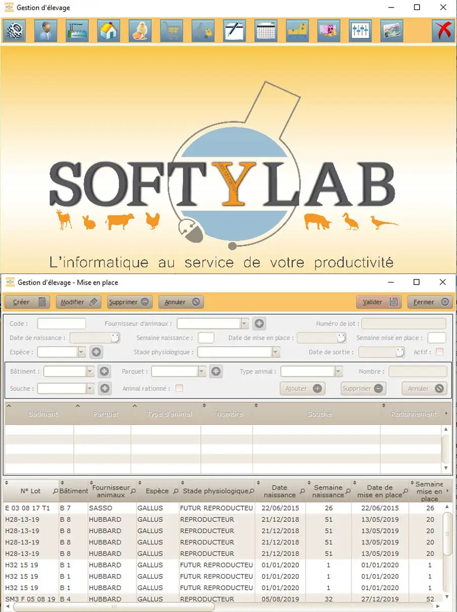This screenshot has height=612, width=457.
Task: Click into the Code input field
Action: coord(62,324)
